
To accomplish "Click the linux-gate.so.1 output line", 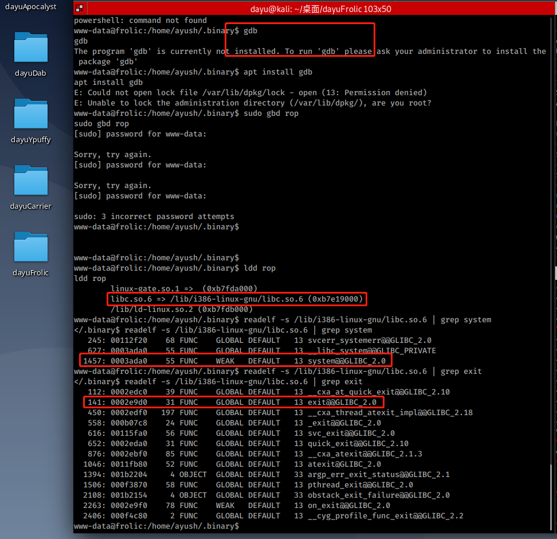I will pos(183,288).
